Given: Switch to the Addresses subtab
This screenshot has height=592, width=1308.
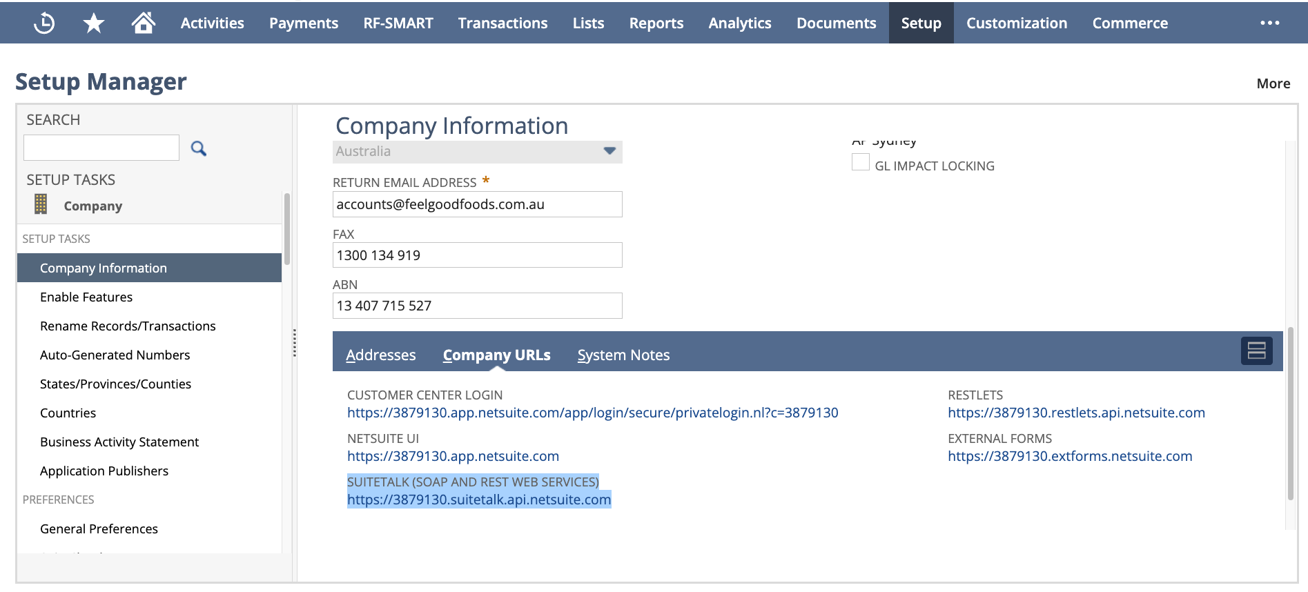Looking at the screenshot, I should (381, 355).
